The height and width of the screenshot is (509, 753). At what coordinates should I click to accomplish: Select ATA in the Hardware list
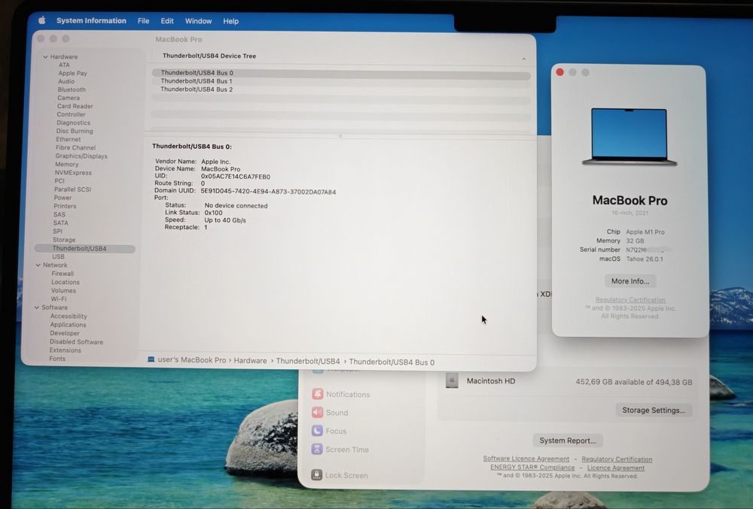[64, 65]
